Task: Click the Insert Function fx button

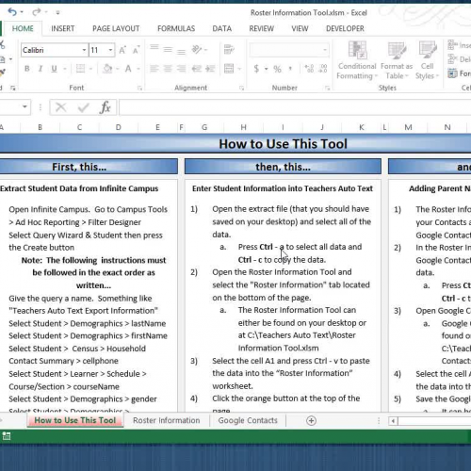Action: pos(106,107)
